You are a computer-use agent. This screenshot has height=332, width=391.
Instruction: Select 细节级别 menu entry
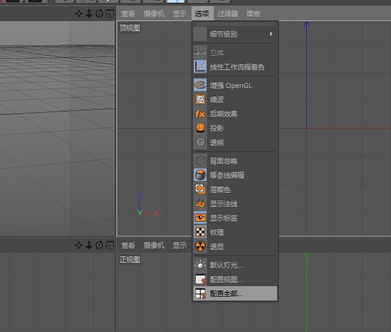[x=235, y=33]
